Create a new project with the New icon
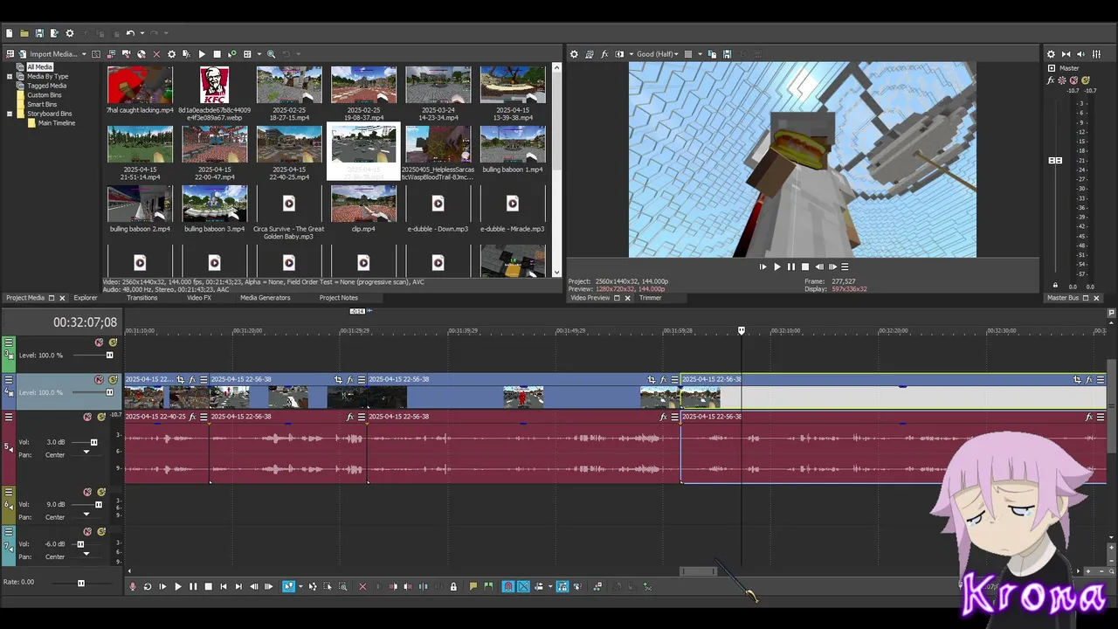1118x629 pixels. tap(9, 33)
